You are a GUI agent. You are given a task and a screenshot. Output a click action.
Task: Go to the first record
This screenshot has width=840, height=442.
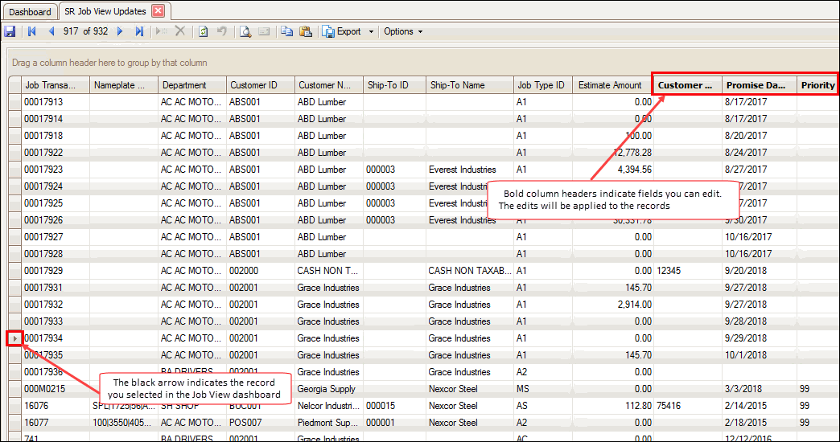pos(32,31)
